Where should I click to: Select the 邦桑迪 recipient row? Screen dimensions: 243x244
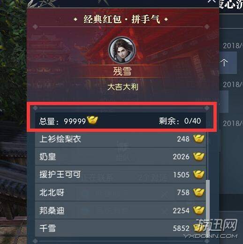pos(121,210)
